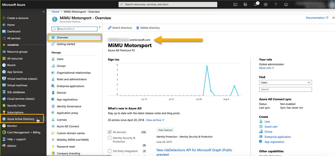Open the feedback smiley icon
Viewport: 335px width, 156px height.
[x=286, y=4]
